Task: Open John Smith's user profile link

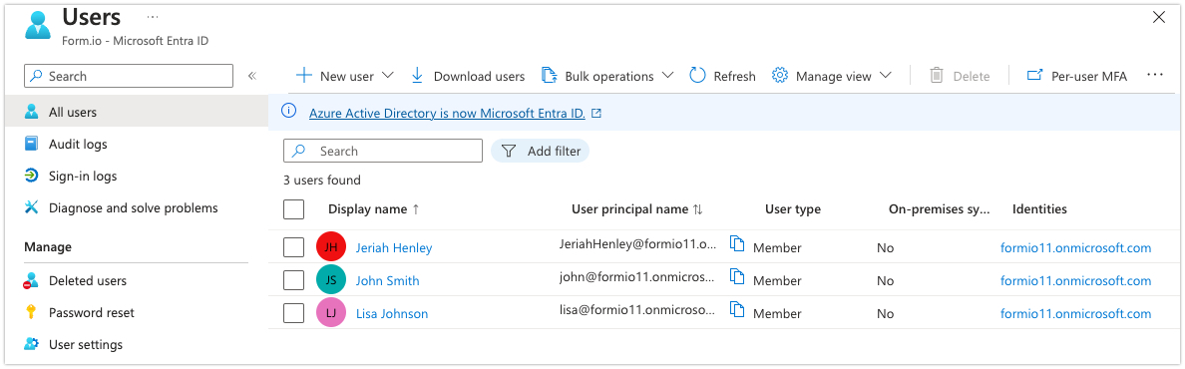Action: tap(388, 280)
